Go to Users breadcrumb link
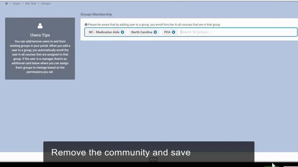Image resolution: width=298 pixels, height=167 pixels. point(17,4)
